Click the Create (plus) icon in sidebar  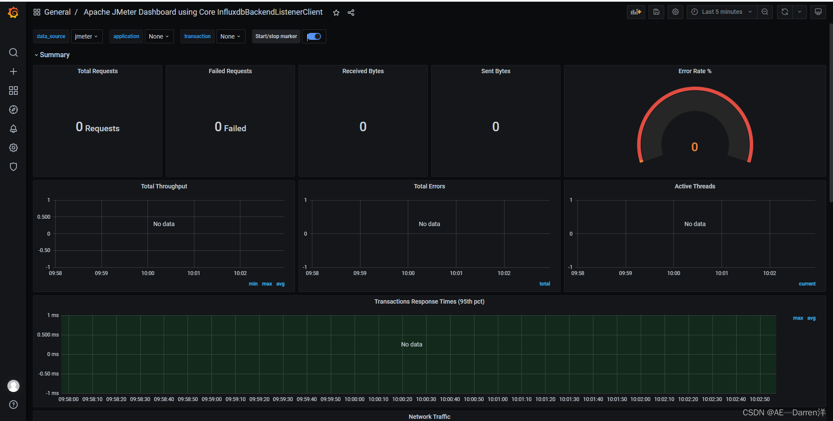point(13,71)
